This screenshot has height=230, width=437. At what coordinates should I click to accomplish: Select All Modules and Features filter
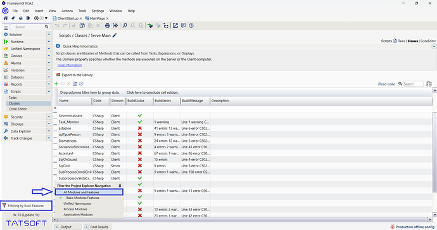tap(89, 192)
